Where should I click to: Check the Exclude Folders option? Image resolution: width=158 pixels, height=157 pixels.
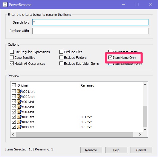click(61, 58)
